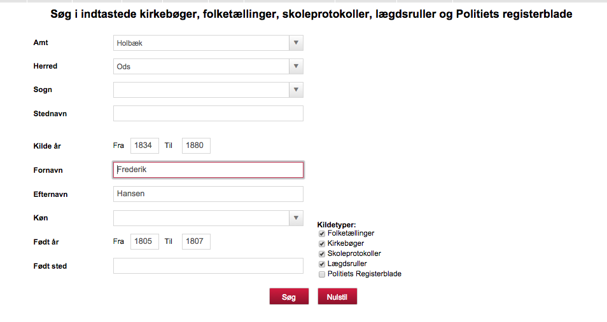Focus the empty Født sted field
The height and width of the screenshot is (322, 607).
pos(208,266)
